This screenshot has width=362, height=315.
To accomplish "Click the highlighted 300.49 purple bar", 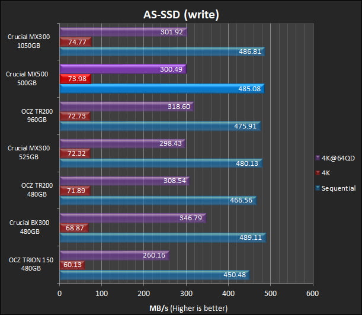I will 123,69.
